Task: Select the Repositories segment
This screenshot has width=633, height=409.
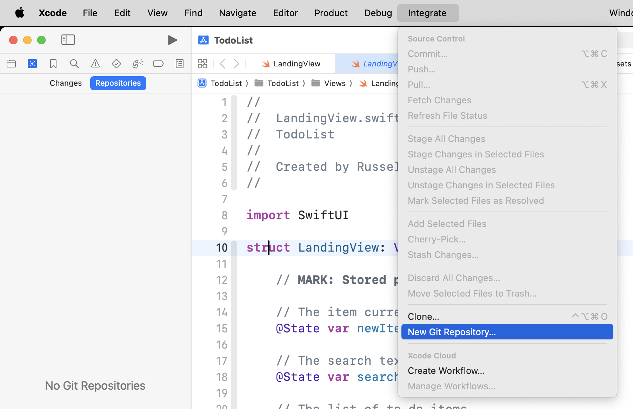Action: (x=118, y=83)
